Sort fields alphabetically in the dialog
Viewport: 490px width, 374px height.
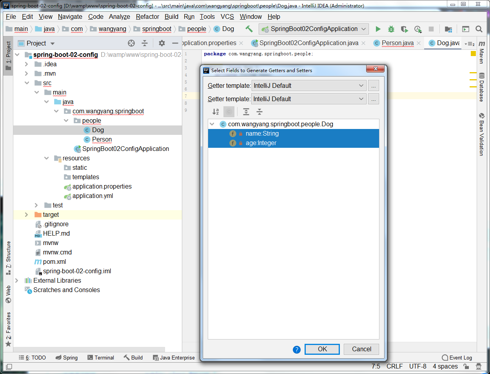click(x=216, y=112)
